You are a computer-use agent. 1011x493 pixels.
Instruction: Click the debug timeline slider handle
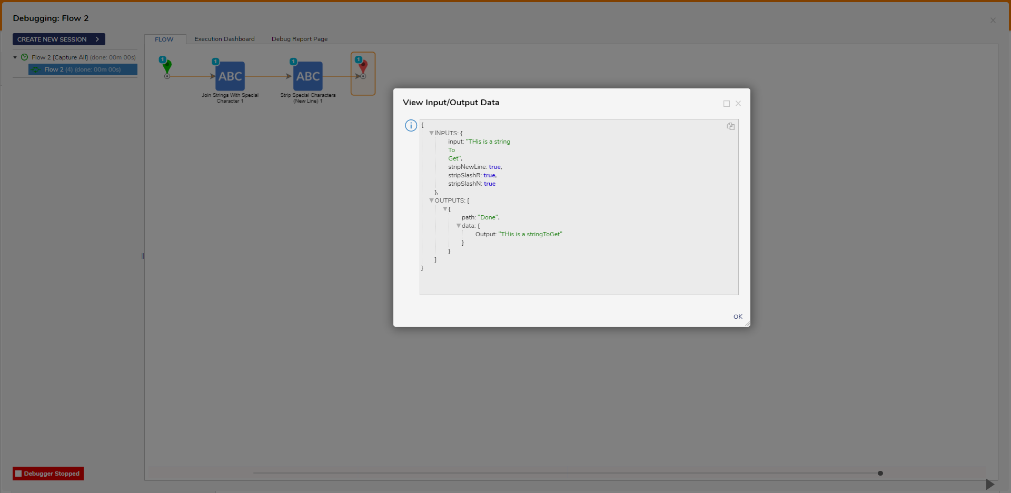click(x=880, y=473)
